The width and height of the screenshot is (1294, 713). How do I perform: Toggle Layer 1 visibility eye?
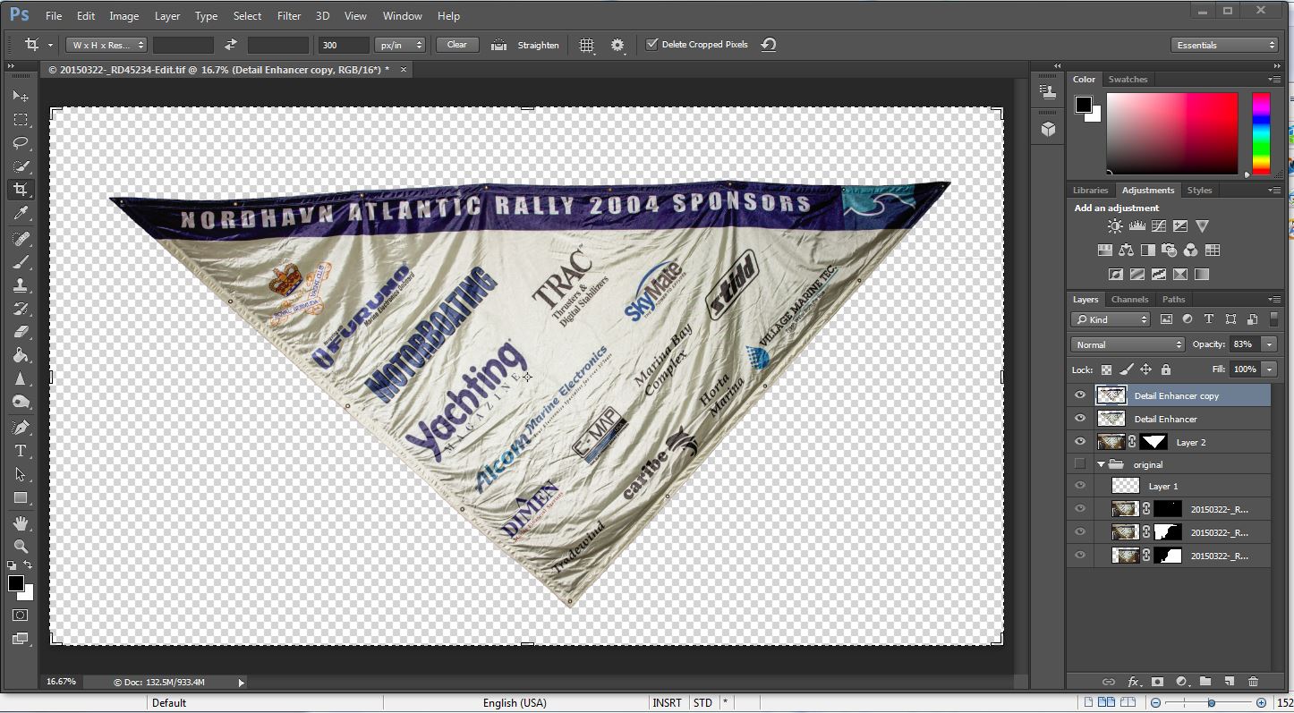[x=1080, y=486]
